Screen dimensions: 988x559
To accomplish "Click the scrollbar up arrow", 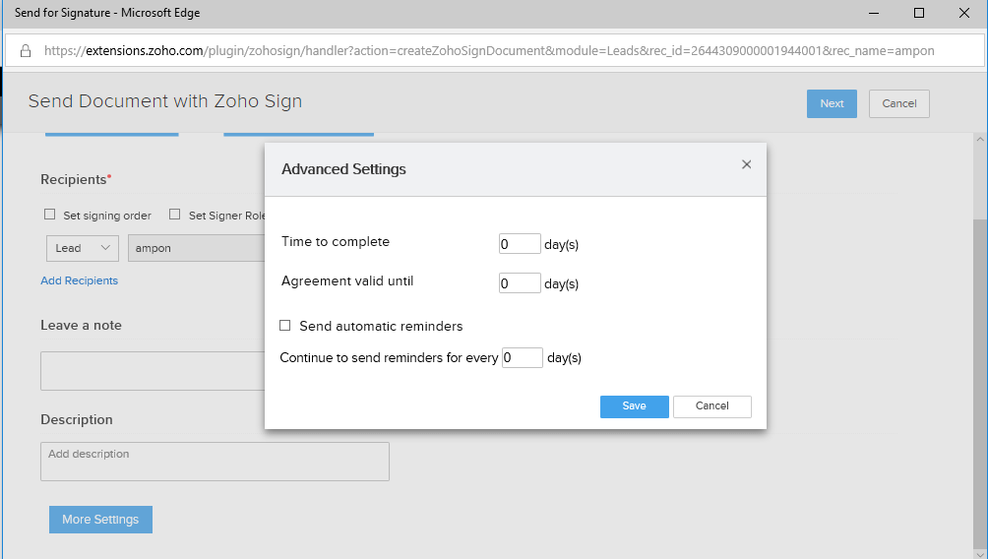I will tap(980, 140).
